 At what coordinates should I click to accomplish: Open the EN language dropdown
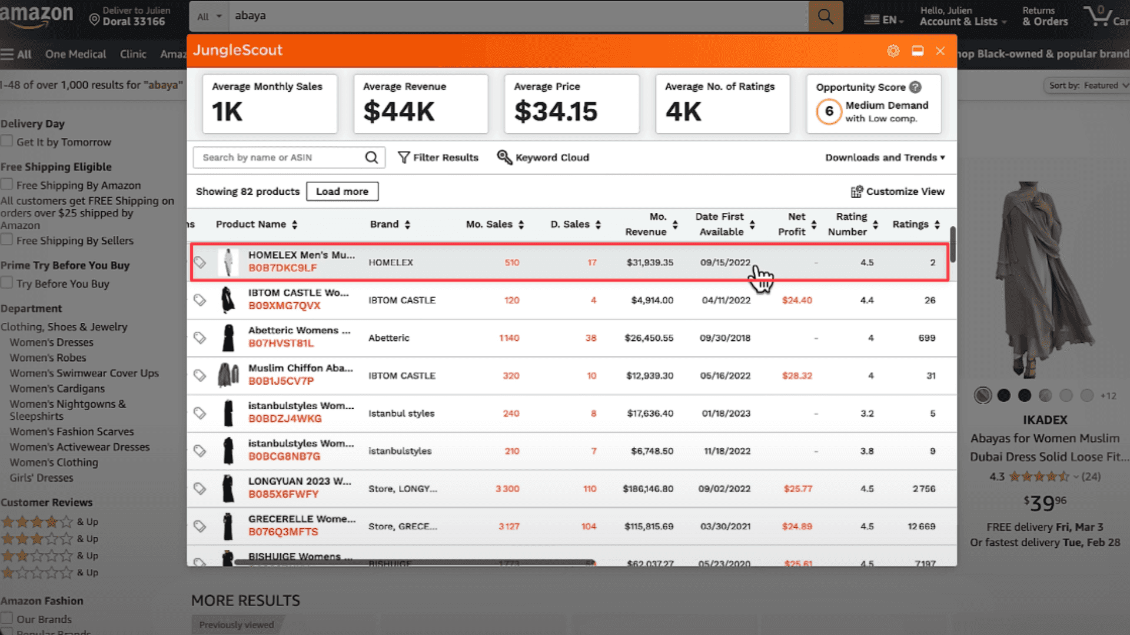[x=883, y=20]
